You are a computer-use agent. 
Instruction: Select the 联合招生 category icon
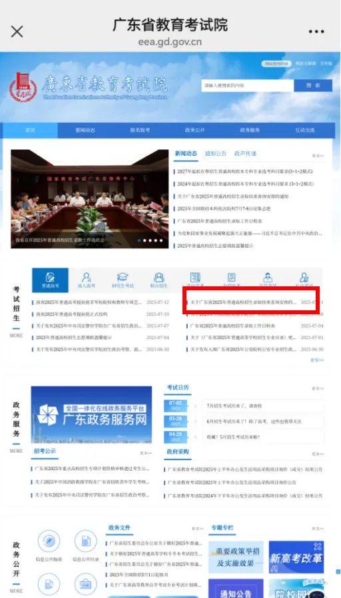159,280
